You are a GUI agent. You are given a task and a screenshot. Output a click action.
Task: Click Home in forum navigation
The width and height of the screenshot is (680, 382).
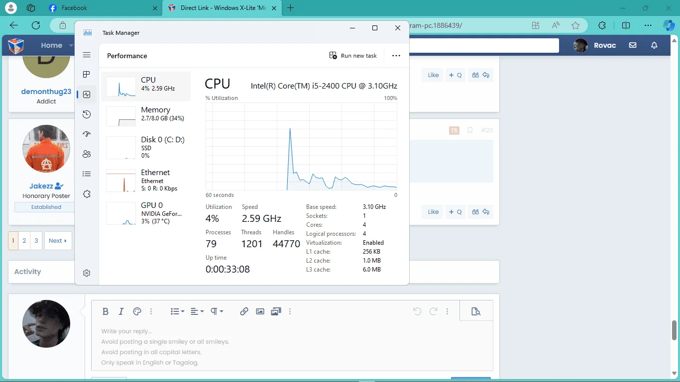51,45
